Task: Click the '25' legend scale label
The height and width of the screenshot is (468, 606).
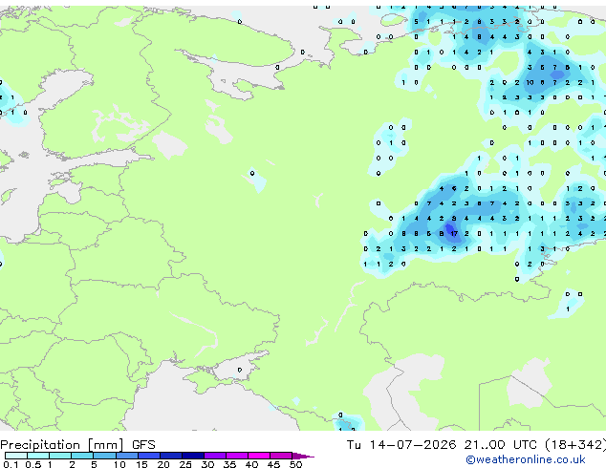Action: [185, 464]
